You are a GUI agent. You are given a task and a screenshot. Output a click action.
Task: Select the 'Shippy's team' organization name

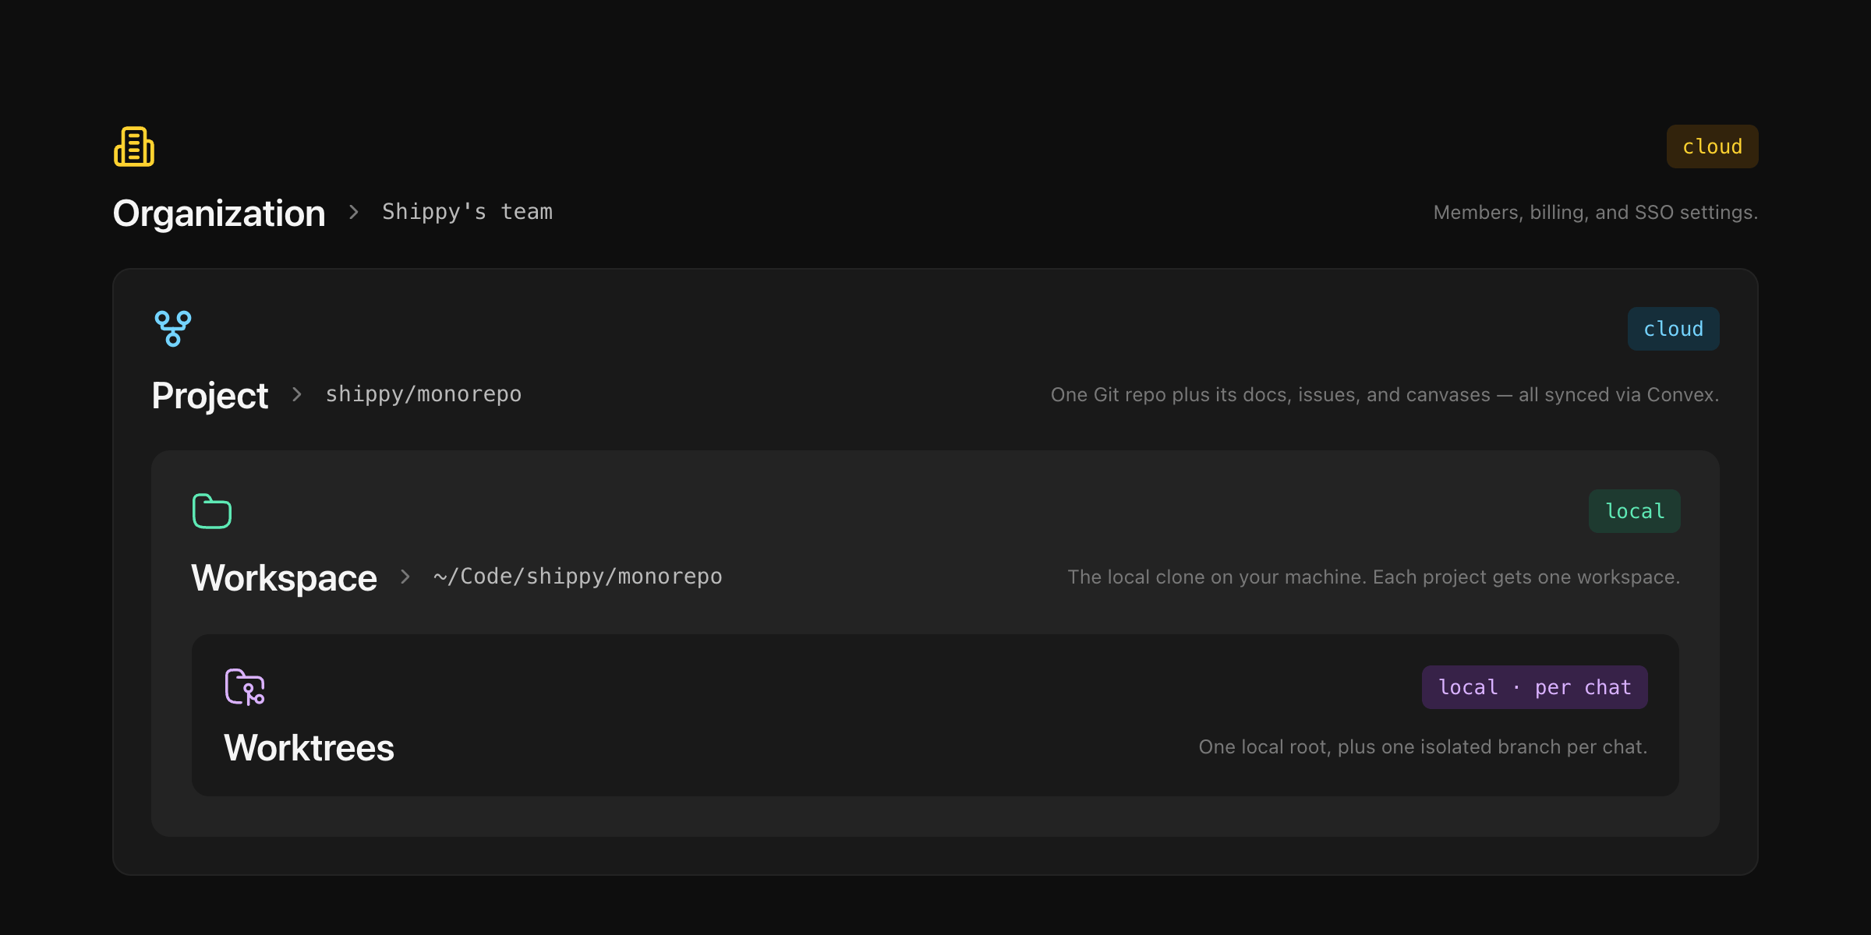click(x=467, y=212)
